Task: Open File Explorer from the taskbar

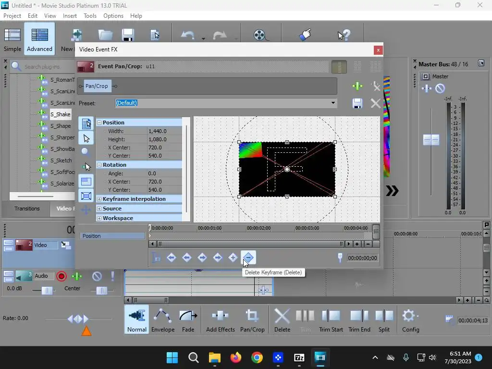Action: (215, 357)
